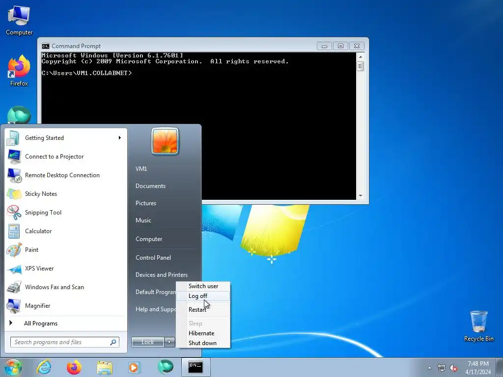Click the Windows Start orb
This screenshot has width=503, height=377.
click(x=12, y=367)
